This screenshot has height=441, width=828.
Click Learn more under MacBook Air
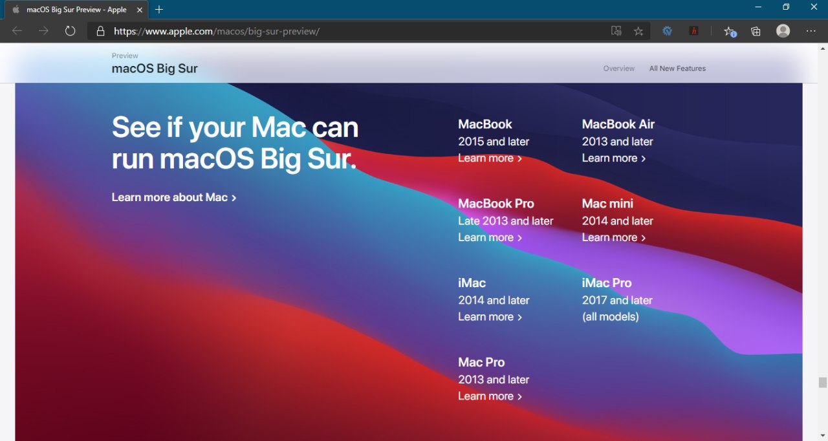(x=614, y=158)
